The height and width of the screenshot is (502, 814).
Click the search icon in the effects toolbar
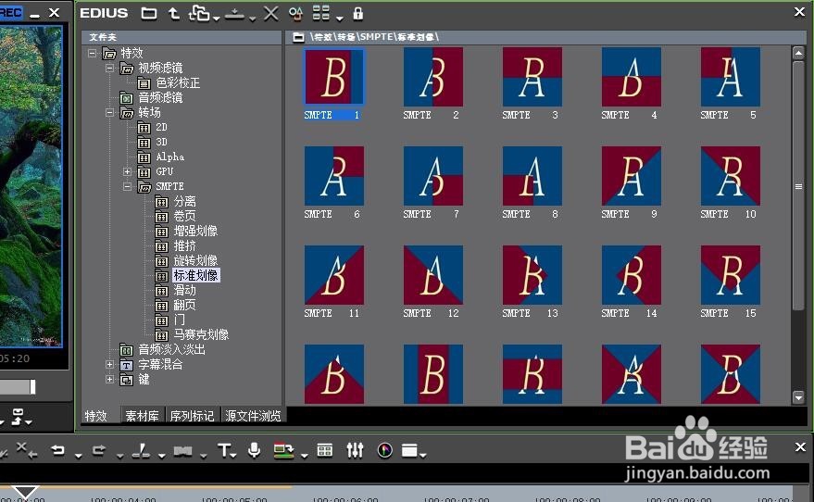(x=295, y=14)
